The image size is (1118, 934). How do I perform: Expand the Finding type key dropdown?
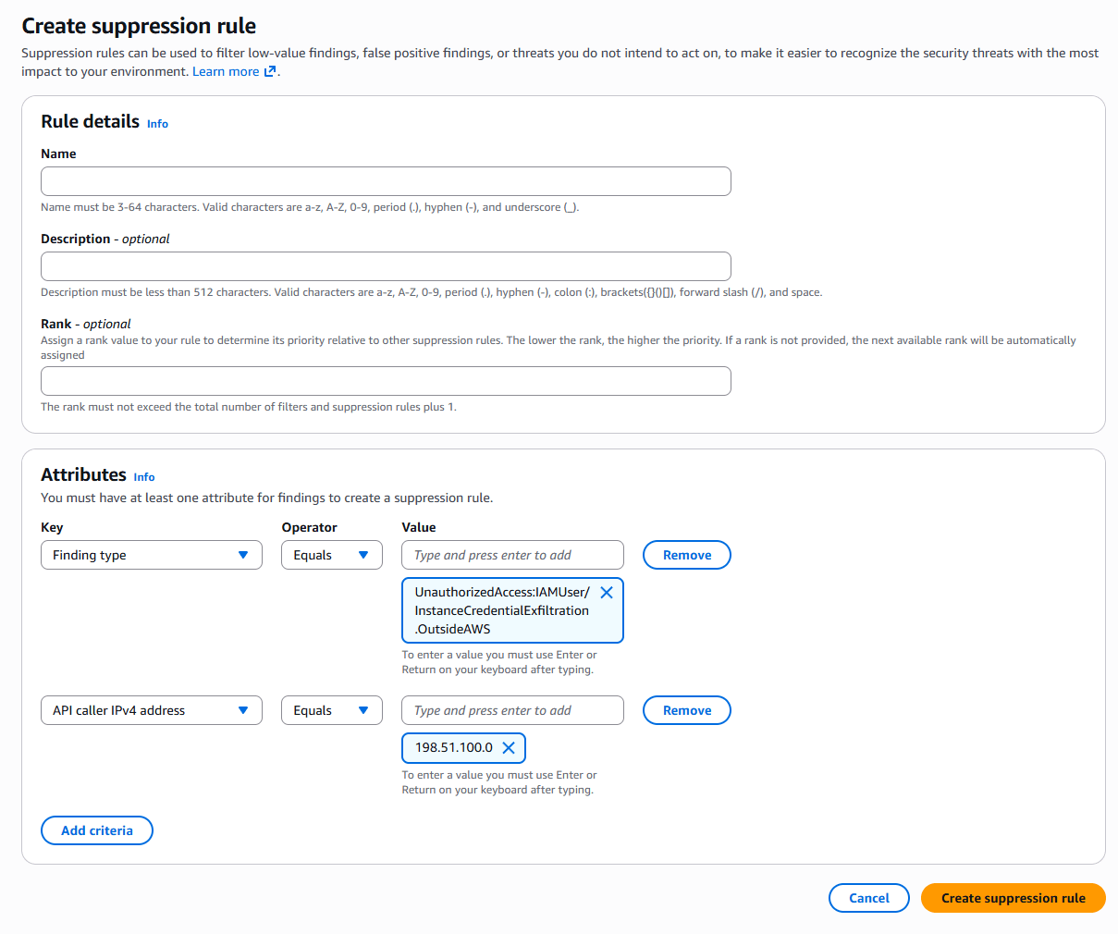[152, 555]
